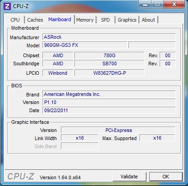Click Graphic Interface Version PCI-Express
The width and height of the screenshot is (188, 186).
coord(118,130)
